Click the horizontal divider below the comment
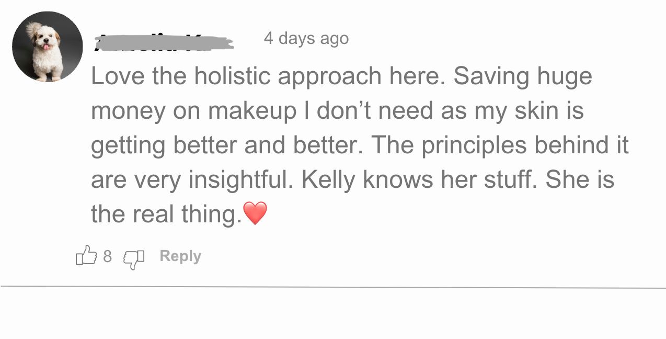This screenshot has width=666, height=339. (x=333, y=287)
